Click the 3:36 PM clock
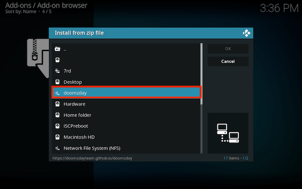The image size is (302, 189). pyautogui.click(x=279, y=9)
